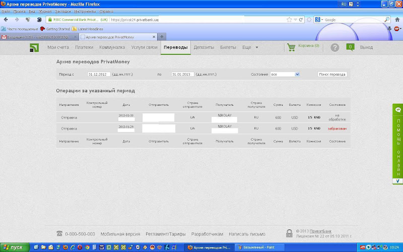
Task: Click the online help chat bubble on side tab
Action: click(x=398, y=110)
